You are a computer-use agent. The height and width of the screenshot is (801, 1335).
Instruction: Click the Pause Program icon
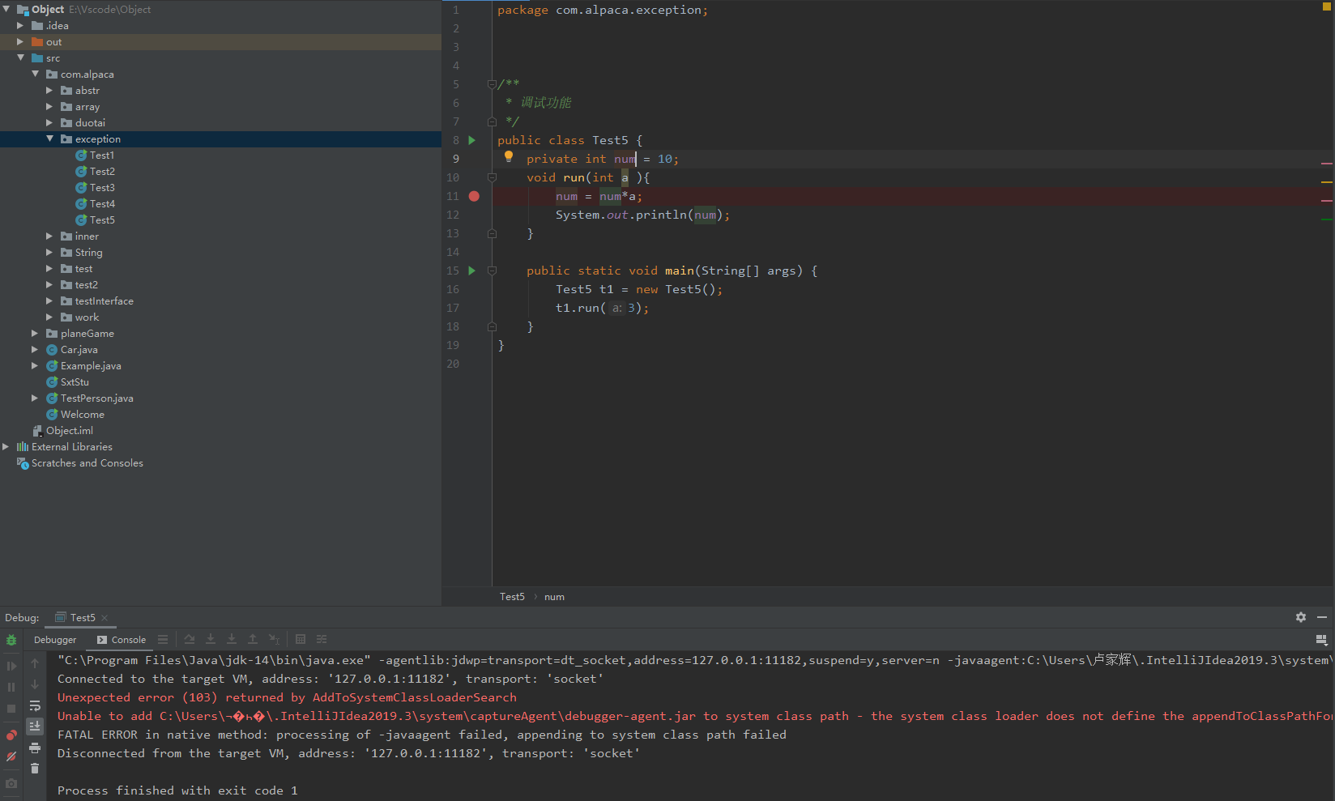click(11, 687)
